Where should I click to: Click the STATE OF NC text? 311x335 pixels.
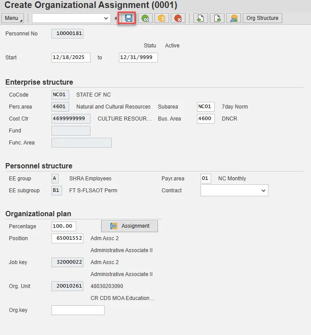click(94, 95)
